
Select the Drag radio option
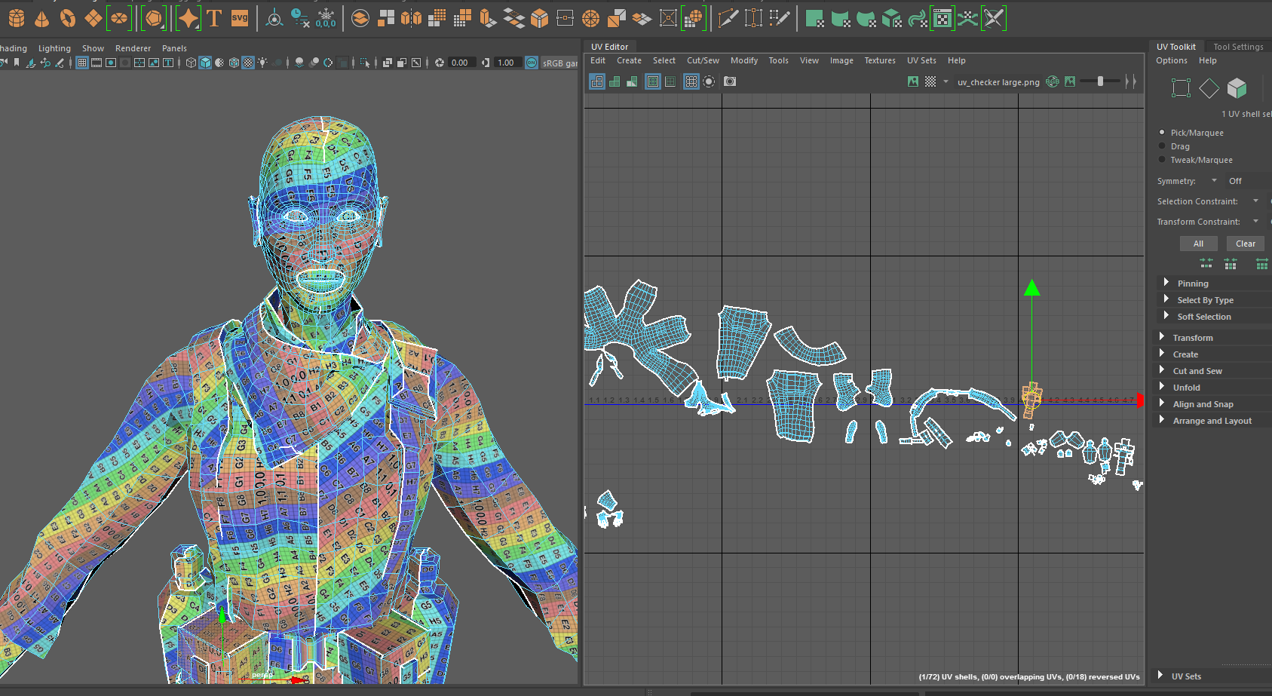1161,146
